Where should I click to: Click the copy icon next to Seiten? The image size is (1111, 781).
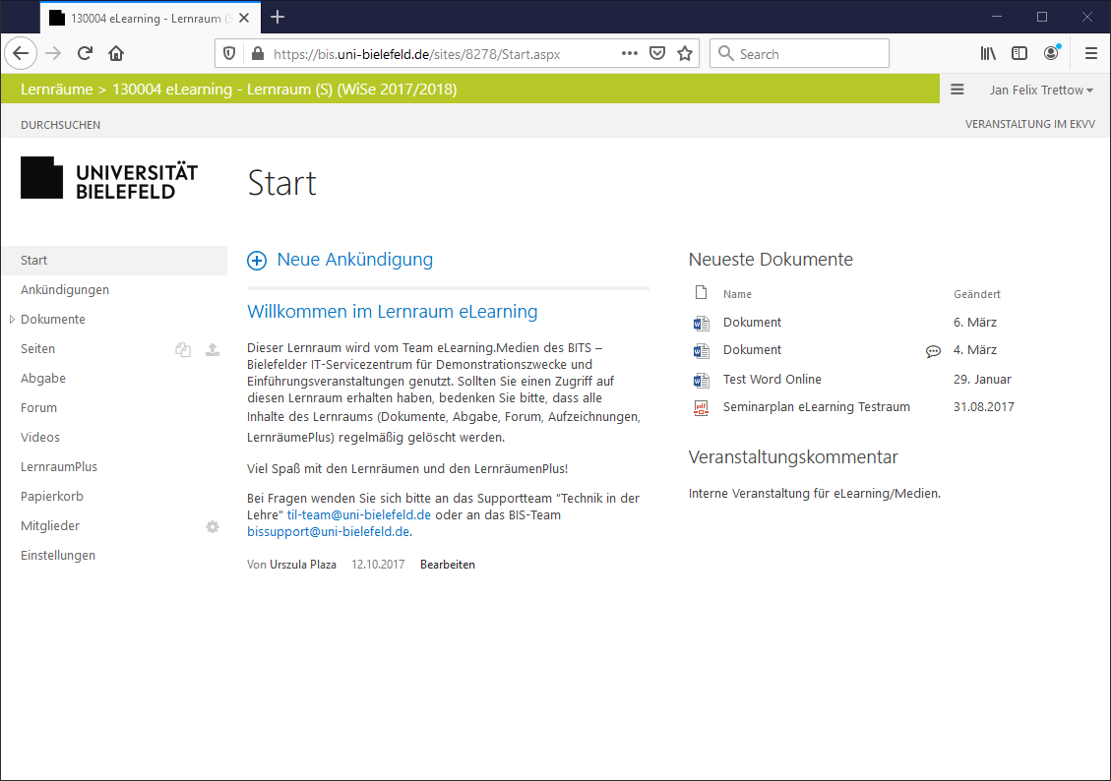coord(183,349)
